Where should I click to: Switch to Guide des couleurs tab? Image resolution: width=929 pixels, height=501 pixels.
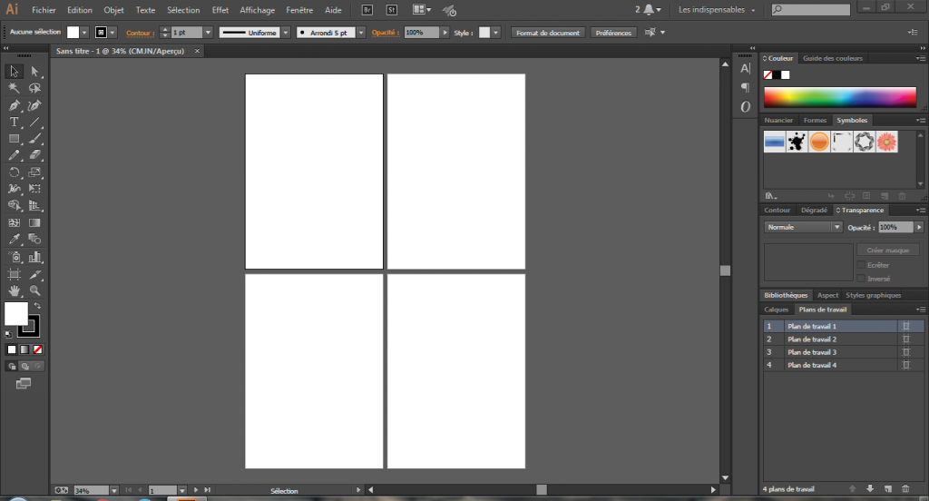833,58
